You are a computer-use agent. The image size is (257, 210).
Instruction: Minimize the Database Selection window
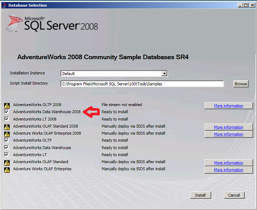[241, 5]
